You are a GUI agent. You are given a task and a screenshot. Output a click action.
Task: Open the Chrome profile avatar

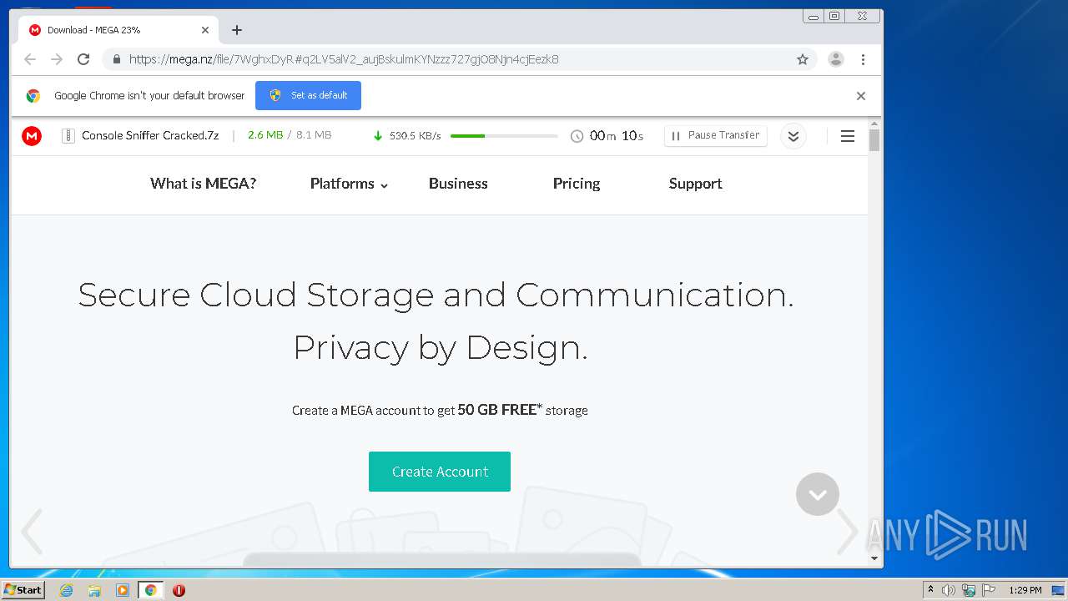click(836, 59)
